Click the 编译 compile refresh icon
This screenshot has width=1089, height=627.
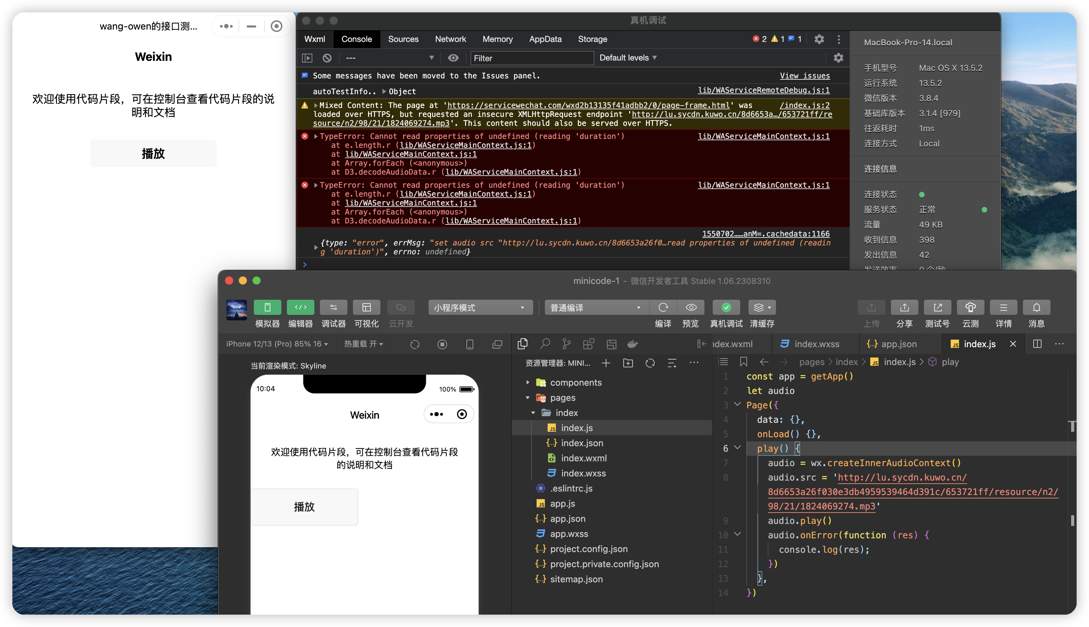[663, 307]
